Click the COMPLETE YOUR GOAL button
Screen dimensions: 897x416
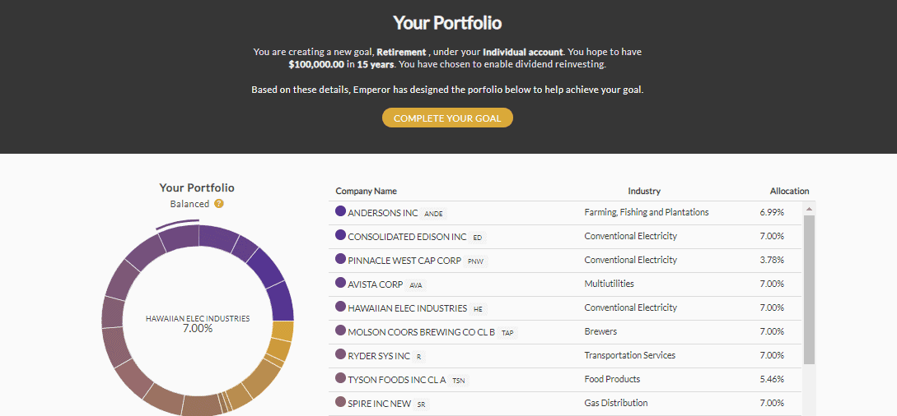pos(447,118)
